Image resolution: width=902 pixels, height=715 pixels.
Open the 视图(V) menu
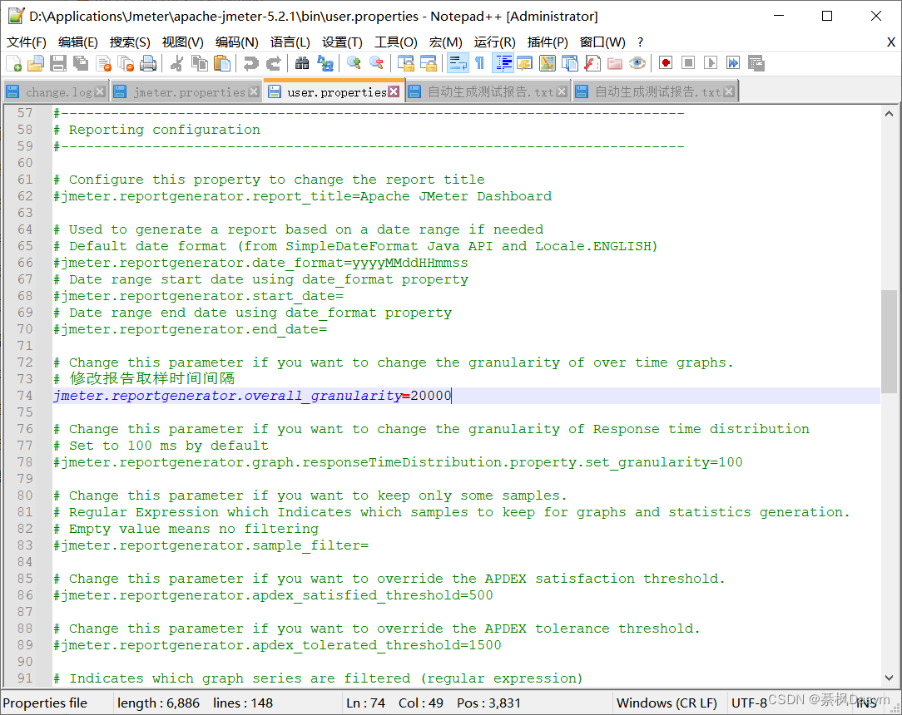[x=183, y=42]
